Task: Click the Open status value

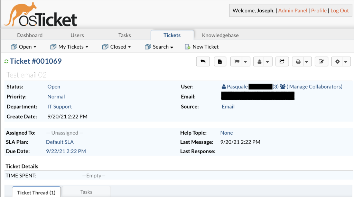Action: coord(54,86)
